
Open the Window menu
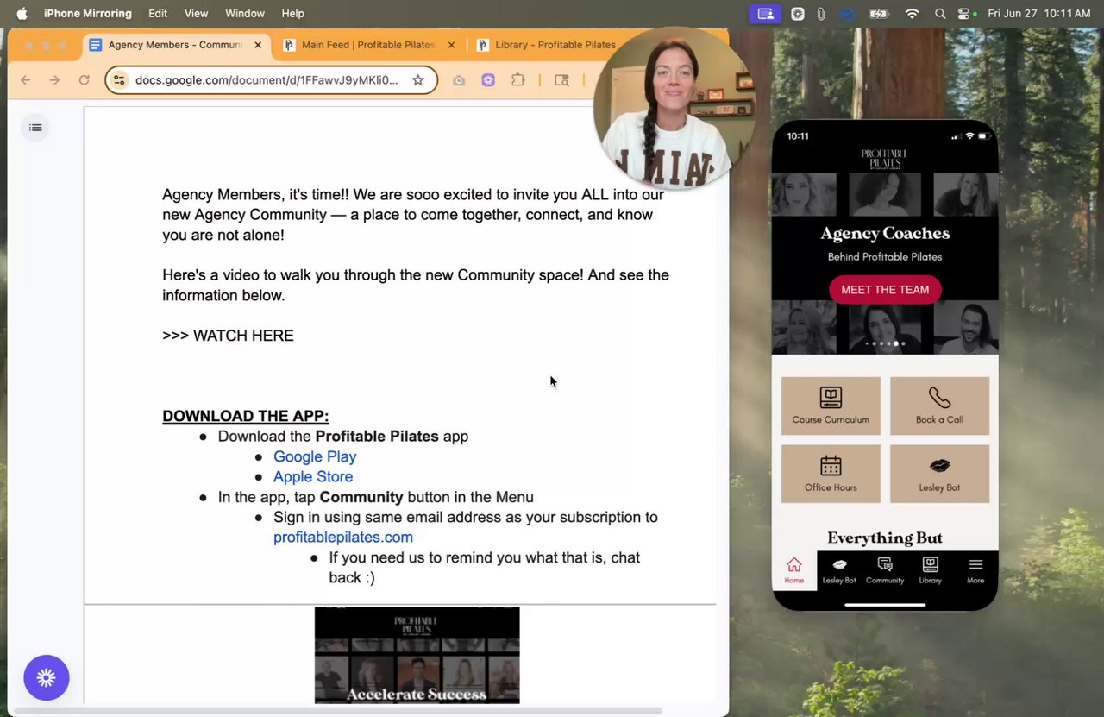pyautogui.click(x=245, y=13)
